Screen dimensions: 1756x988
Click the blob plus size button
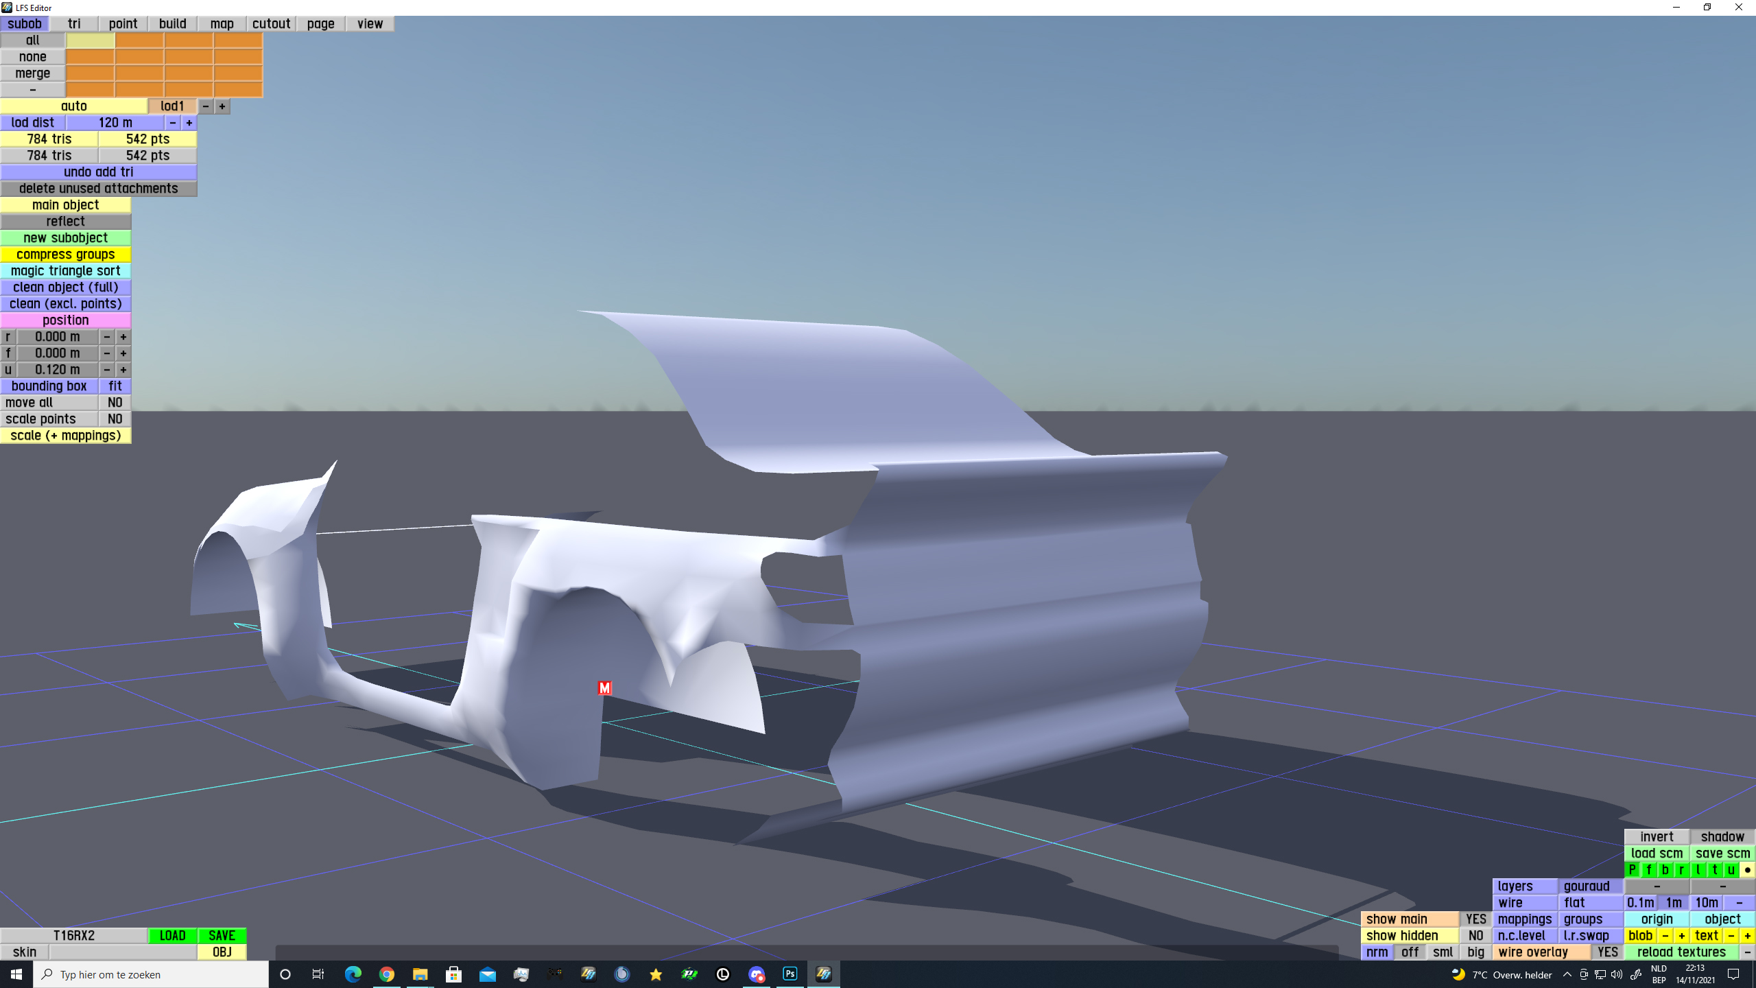tap(1681, 935)
